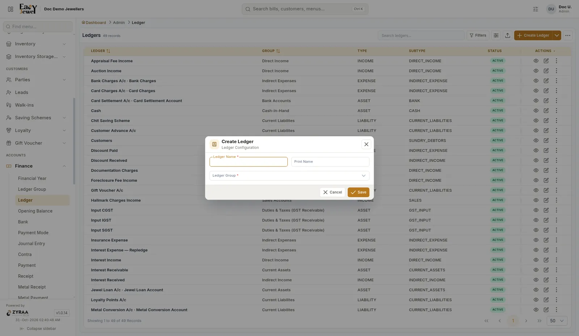This screenshot has width=579, height=336.
Task: Open row menu for Loyalty Points A/c
Action: 557,300
